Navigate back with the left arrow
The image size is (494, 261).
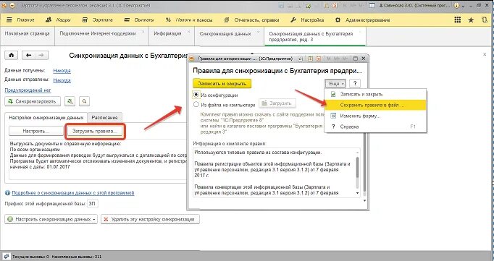pyautogui.click(x=28, y=56)
